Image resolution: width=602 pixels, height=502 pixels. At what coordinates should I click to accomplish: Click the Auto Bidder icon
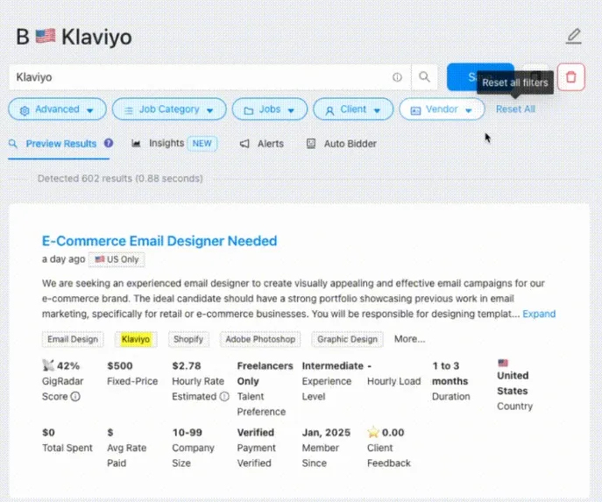coord(311,144)
